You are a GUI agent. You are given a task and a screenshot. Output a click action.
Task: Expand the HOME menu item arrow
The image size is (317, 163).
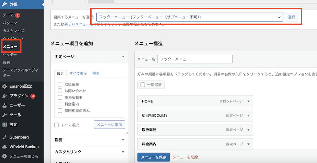tap(248, 101)
